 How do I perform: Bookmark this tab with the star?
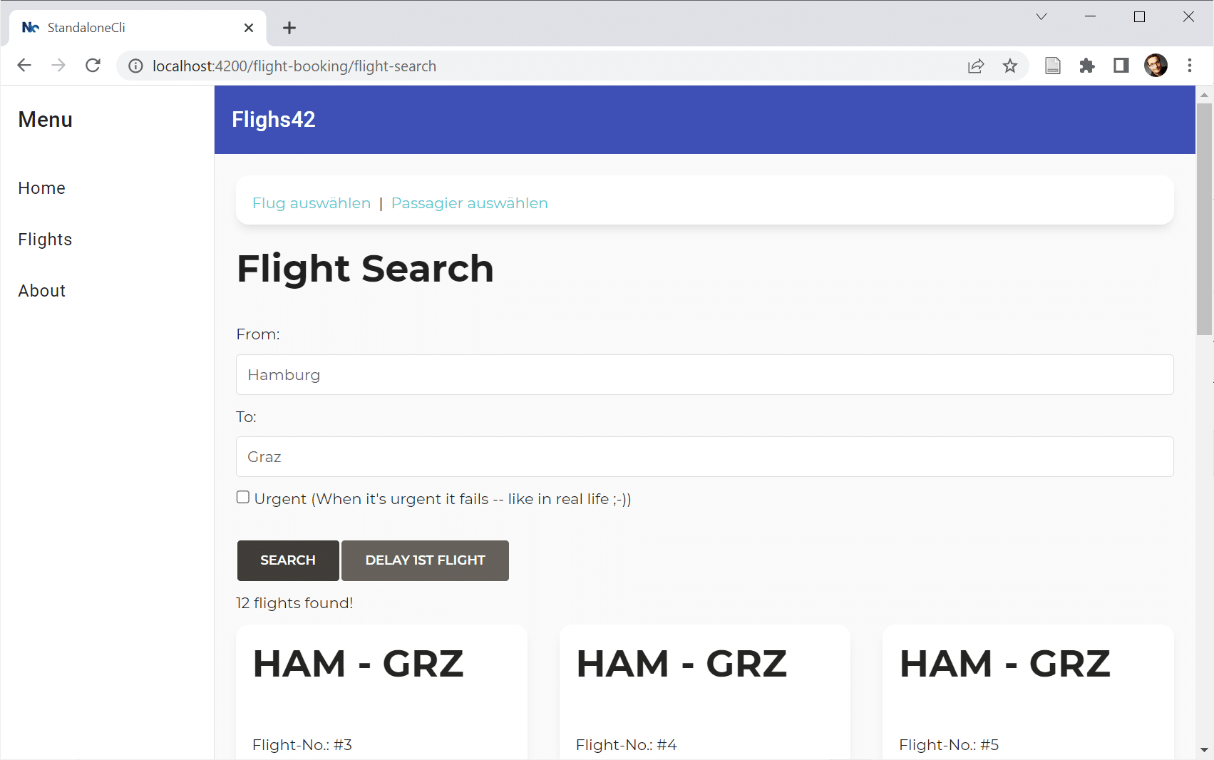tap(1010, 66)
